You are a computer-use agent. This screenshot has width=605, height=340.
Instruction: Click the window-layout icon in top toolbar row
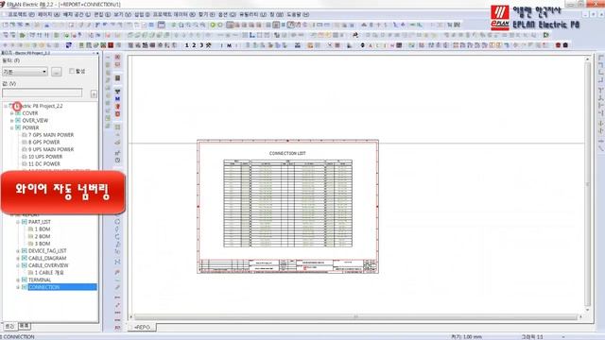tap(162, 25)
